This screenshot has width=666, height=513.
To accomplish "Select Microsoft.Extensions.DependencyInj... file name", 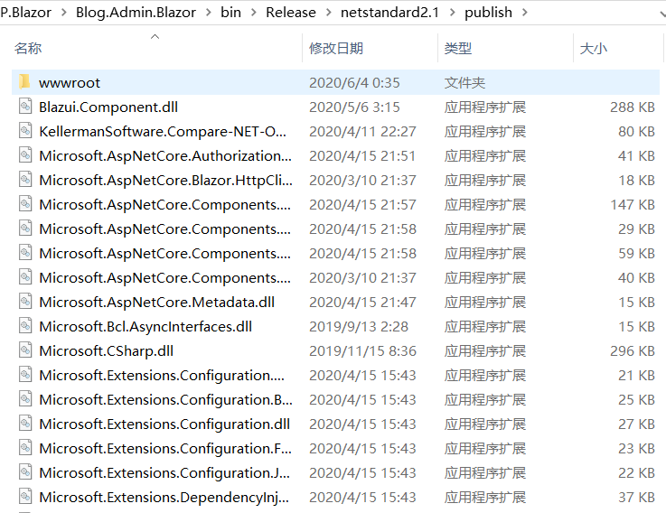I will click(164, 498).
